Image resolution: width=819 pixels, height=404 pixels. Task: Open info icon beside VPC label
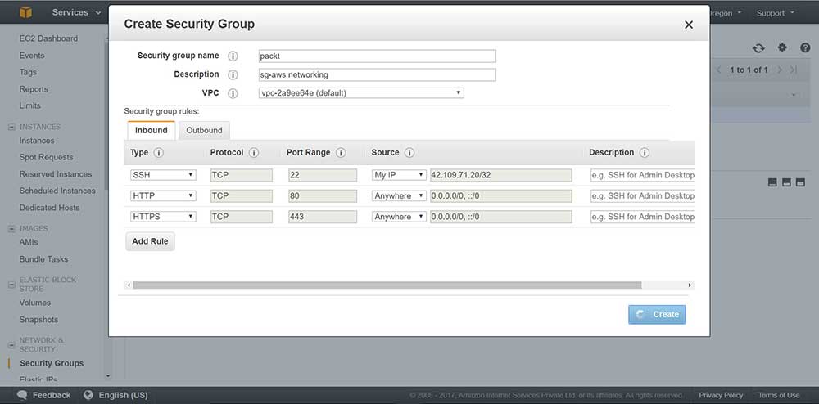coord(233,93)
